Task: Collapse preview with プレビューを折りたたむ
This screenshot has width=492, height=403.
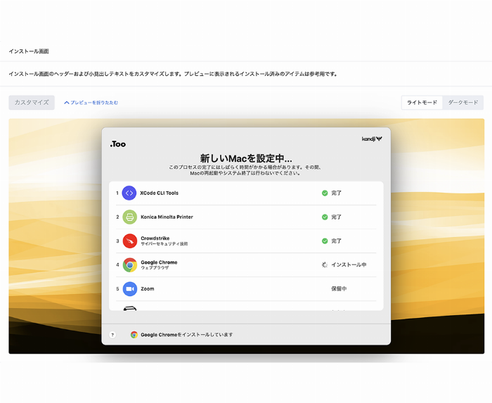Action: 91,103
